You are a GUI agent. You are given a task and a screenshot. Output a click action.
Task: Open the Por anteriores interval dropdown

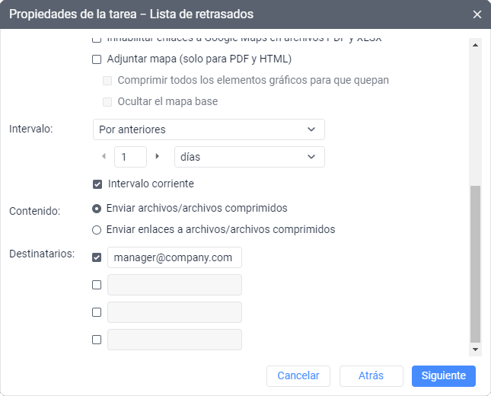[x=208, y=129]
